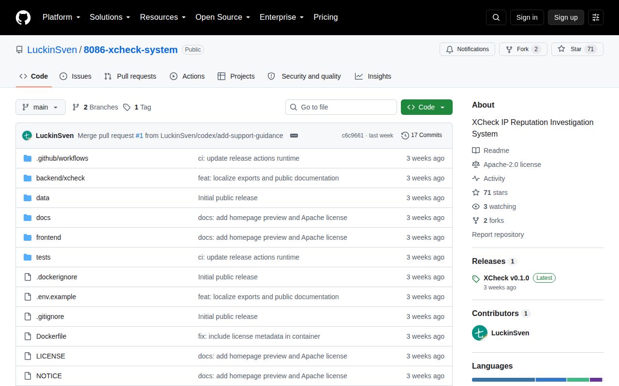Click the search magnifier icon
619x386 pixels.
pos(496,17)
